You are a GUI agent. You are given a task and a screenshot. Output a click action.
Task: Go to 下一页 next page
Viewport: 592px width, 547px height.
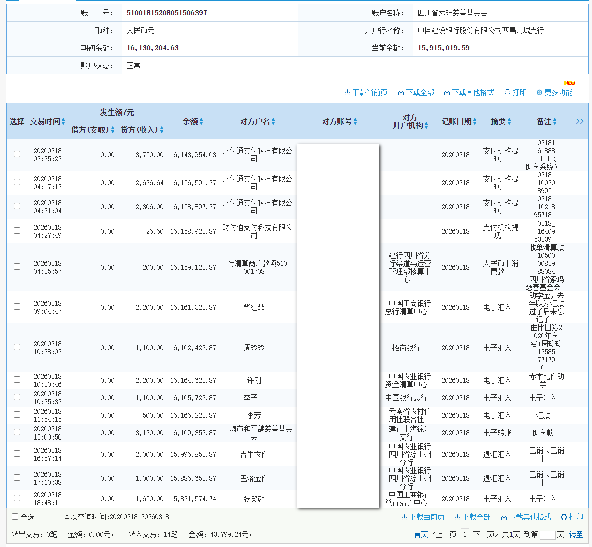point(485,534)
